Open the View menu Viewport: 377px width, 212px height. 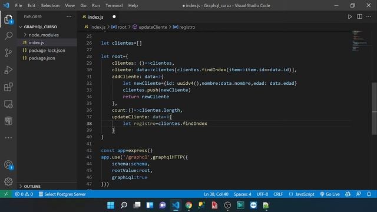[70, 5]
